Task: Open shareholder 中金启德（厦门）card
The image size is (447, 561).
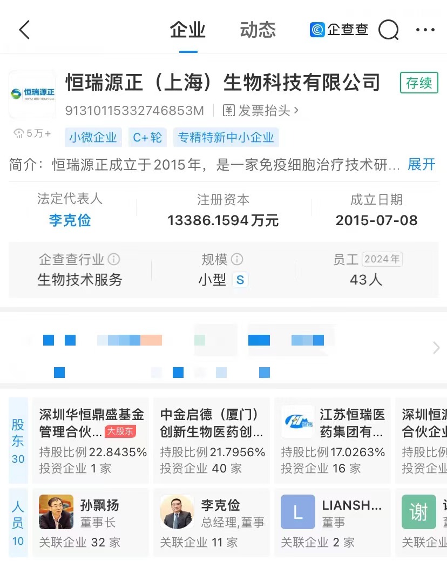Action: click(x=211, y=441)
